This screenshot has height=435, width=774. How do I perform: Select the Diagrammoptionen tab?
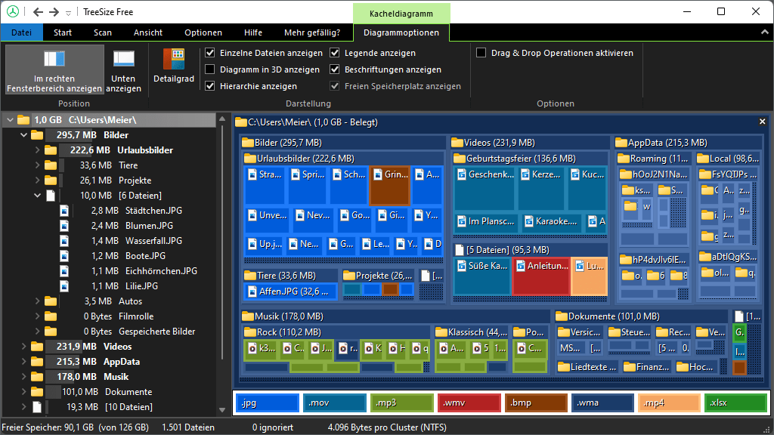click(401, 32)
